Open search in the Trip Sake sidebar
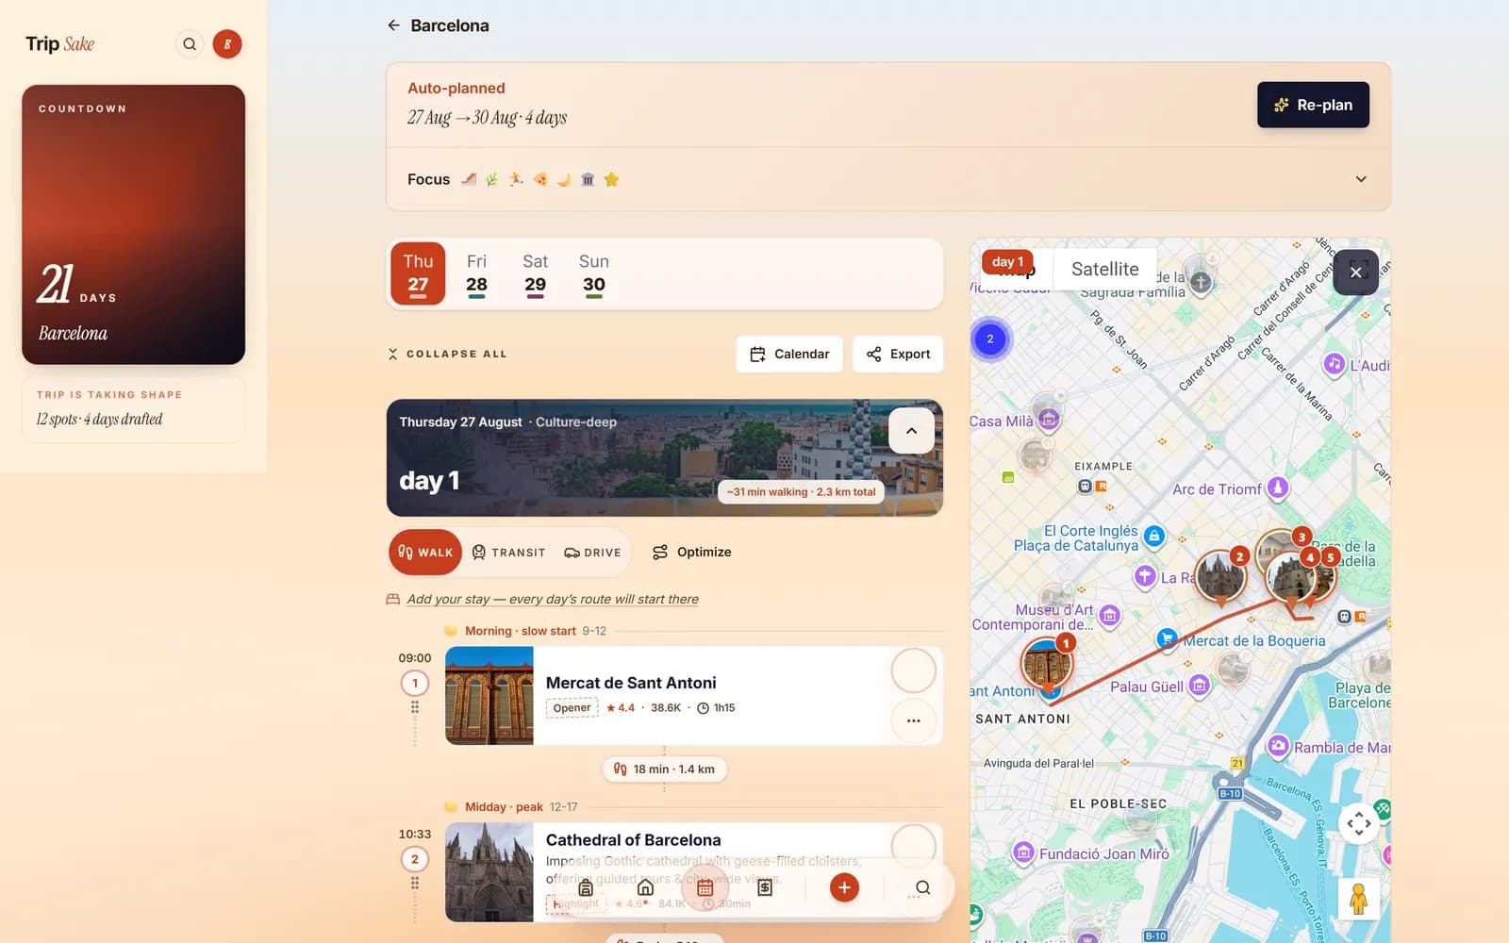The width and height of the screenshot is (1509, 943). pos(190,44)
